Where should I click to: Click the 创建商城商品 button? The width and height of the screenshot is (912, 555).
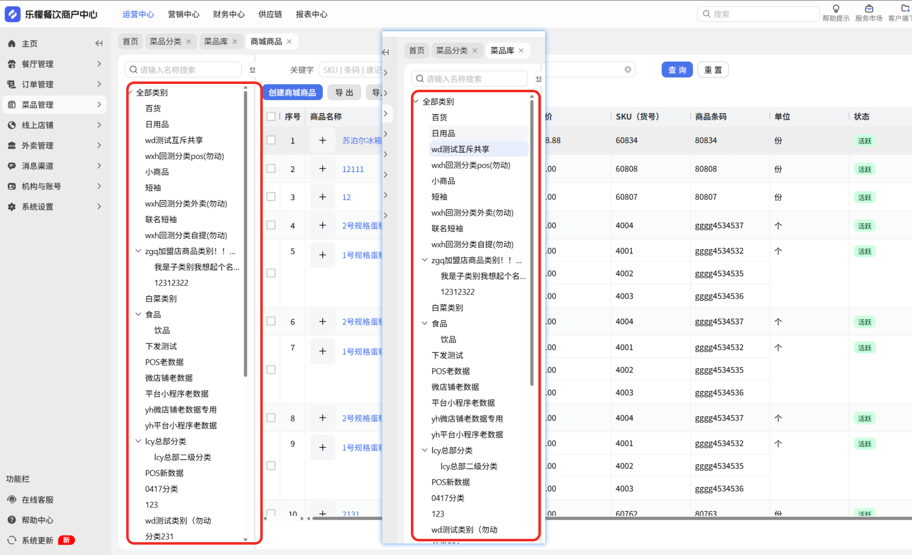coord(293,93)
